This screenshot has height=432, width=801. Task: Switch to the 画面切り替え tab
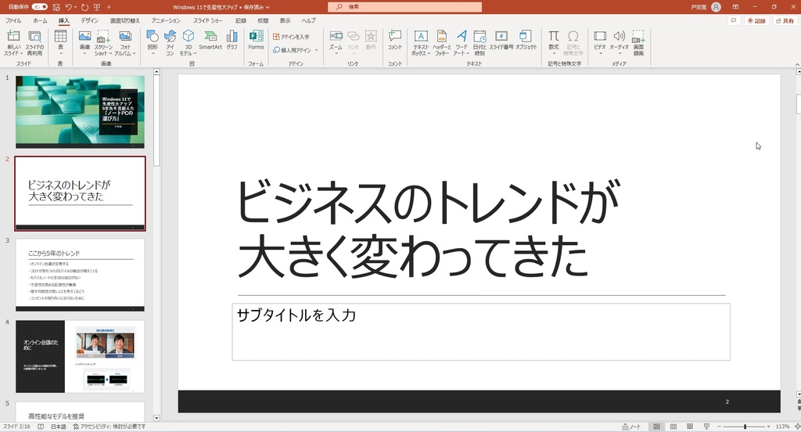124,20
